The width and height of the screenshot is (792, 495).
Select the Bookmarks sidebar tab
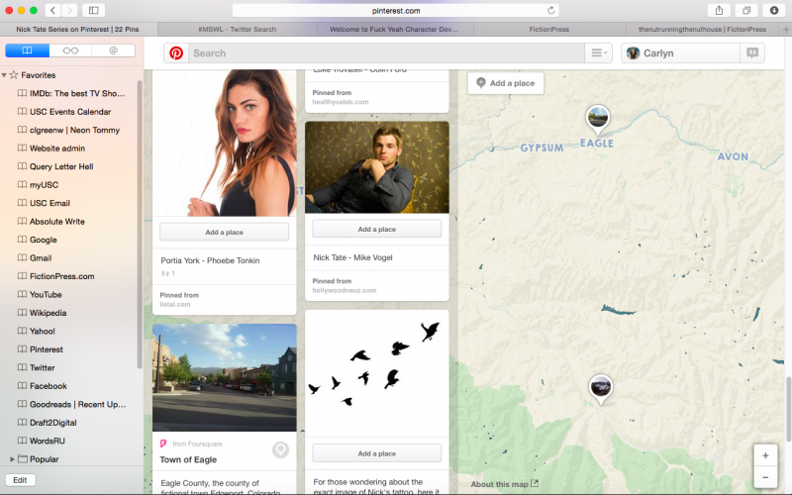click(x=28, y=50)
